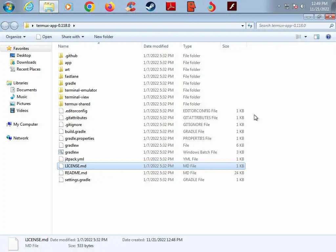Select the art folder
This screenshot has height=252, width=336.
click(151, 70)
